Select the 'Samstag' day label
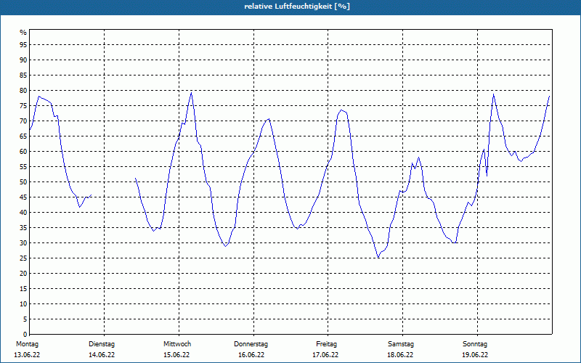 point(401,344)
